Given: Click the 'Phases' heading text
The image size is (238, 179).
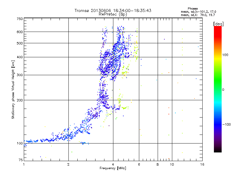Looking at the screenshot, I should [x=192, y=9].
